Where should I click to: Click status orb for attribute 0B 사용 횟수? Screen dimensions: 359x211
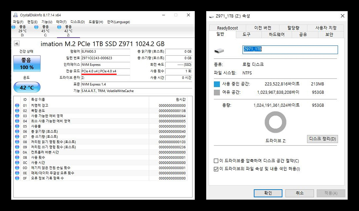pos(17,157)
